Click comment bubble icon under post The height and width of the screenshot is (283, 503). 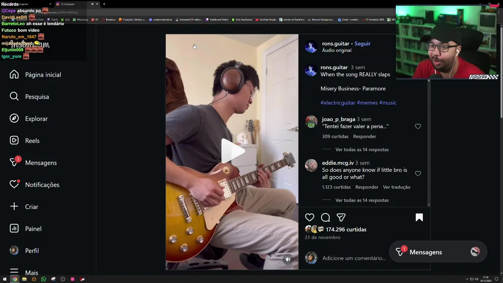click(325, 217)
